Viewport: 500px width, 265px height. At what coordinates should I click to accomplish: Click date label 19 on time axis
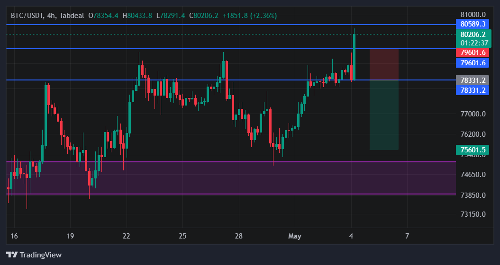click(x=70, y=236)
